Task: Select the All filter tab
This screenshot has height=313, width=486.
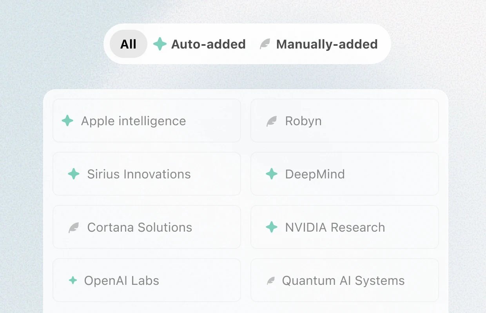Action: pos(128,44)
